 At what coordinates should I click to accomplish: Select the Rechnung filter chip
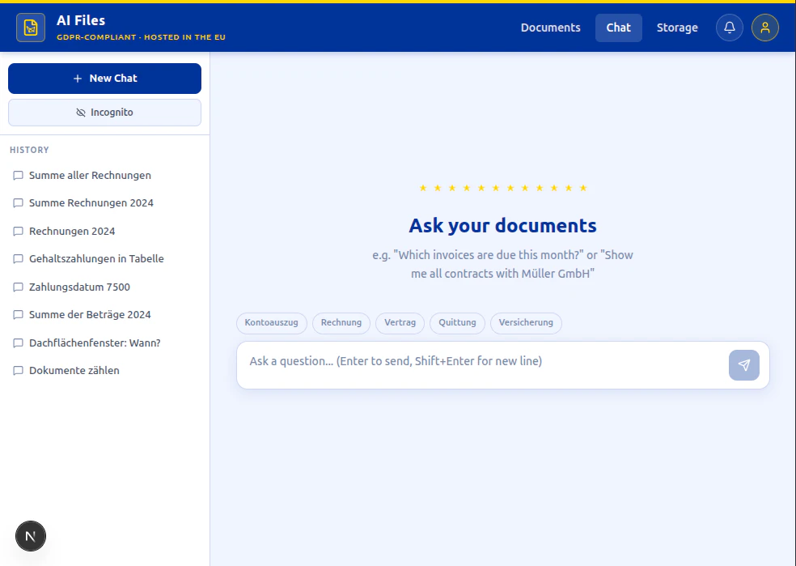[x=341, y=322]
